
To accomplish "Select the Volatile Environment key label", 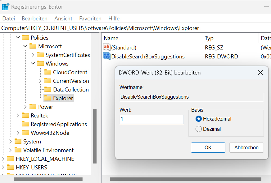I will pyautogui.click(x=48, y=150).
